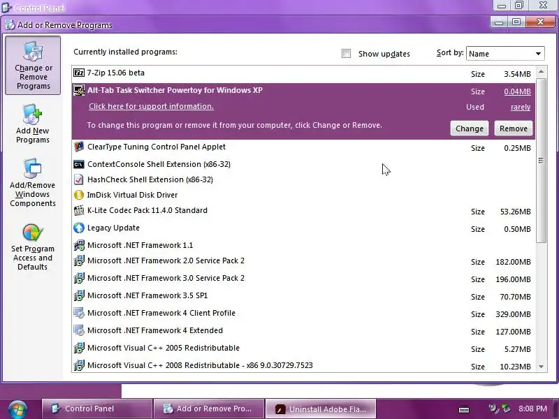Select Microsoft .NET Framework 2.0 Service Pack 2
559x419 pixels.
point(303,261)
